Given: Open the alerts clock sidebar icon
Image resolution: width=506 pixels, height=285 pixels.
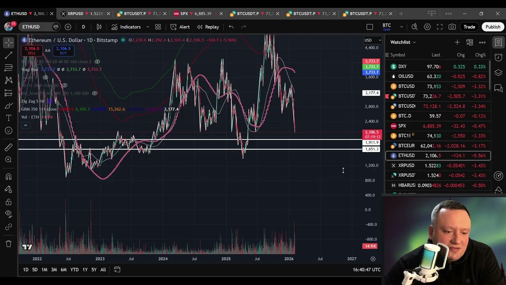Looking at the screenshot, I should point(498,57).
